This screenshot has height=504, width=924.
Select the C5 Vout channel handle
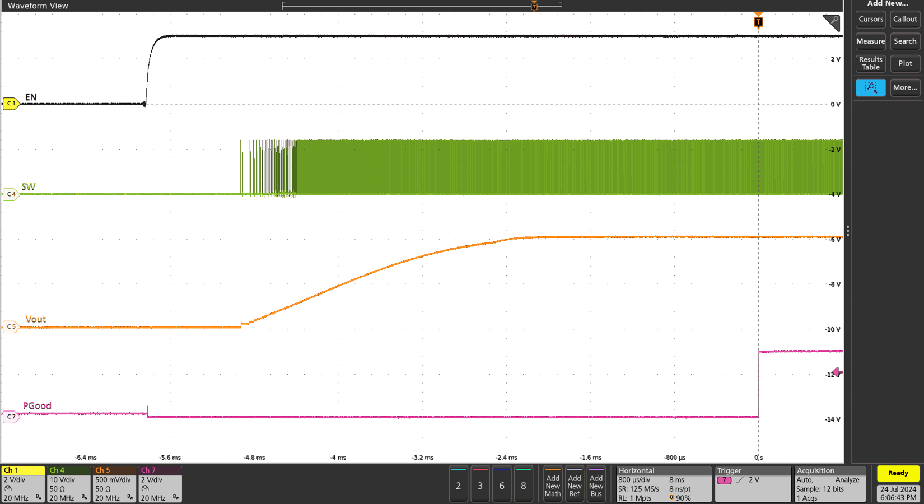(11, 326)
